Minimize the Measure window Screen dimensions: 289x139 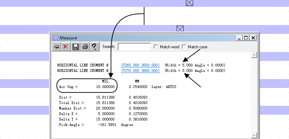point(239,38)
